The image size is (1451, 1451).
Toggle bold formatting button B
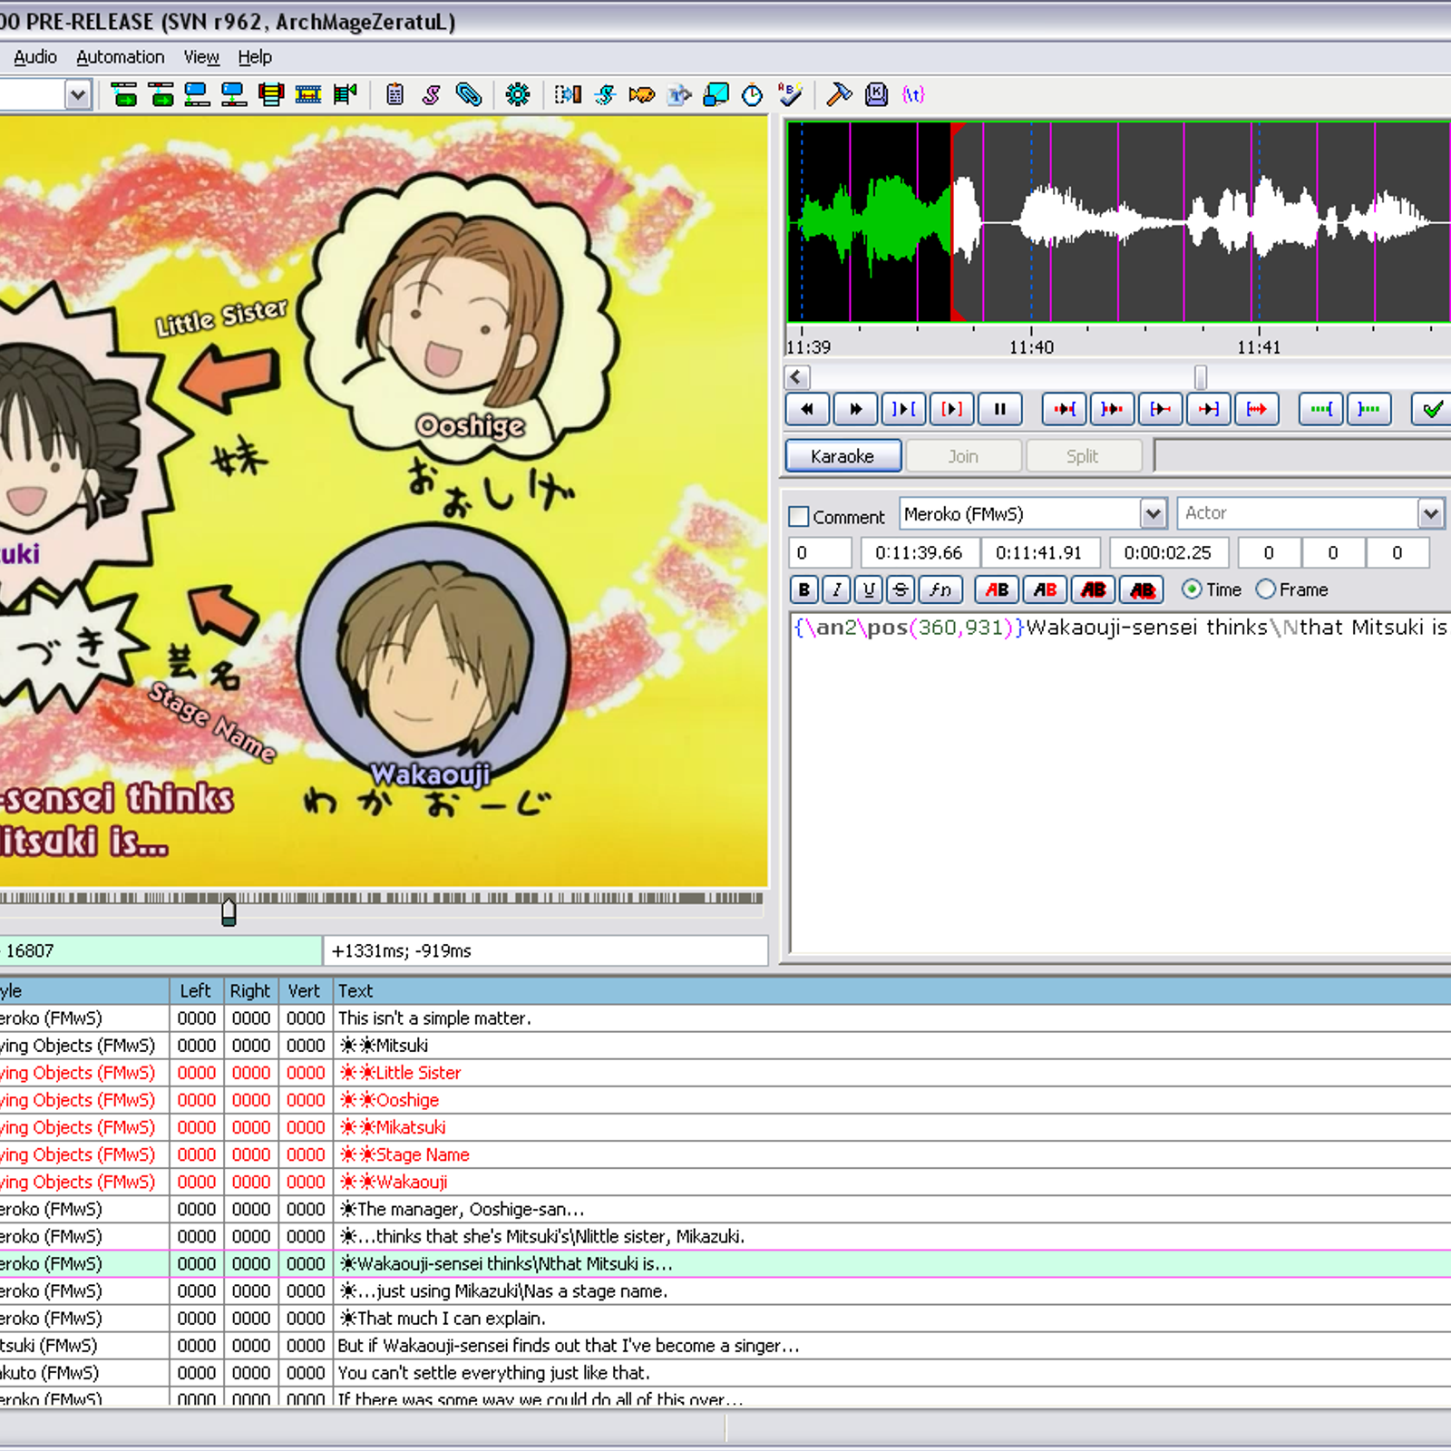pos(803,589)
